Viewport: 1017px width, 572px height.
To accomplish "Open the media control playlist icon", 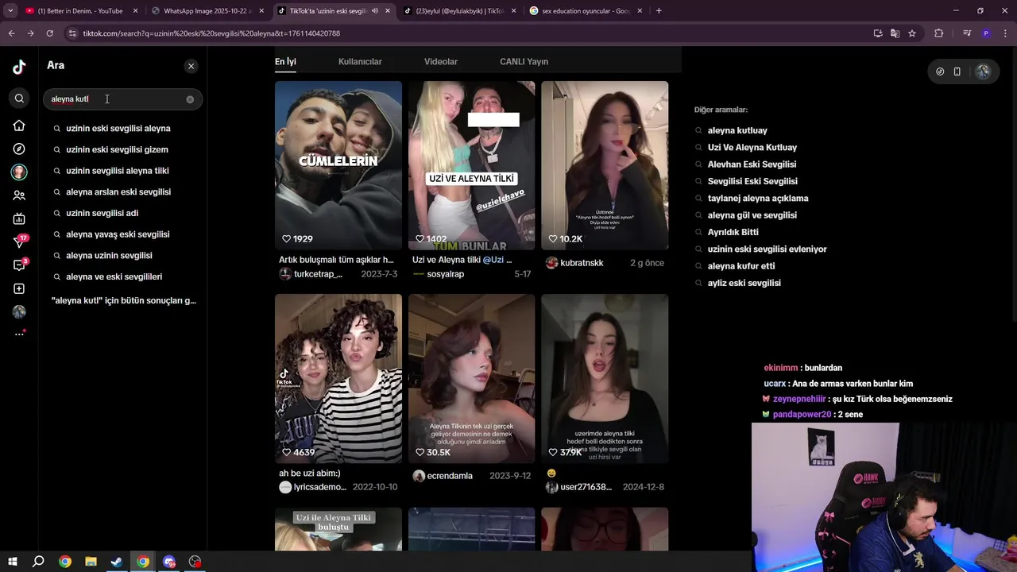I will point(967,33).
